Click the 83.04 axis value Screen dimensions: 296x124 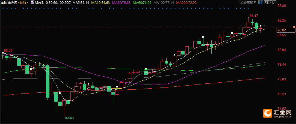click(282, 50)
